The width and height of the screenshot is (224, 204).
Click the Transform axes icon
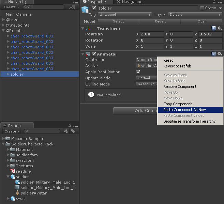(x=88, y=28)
